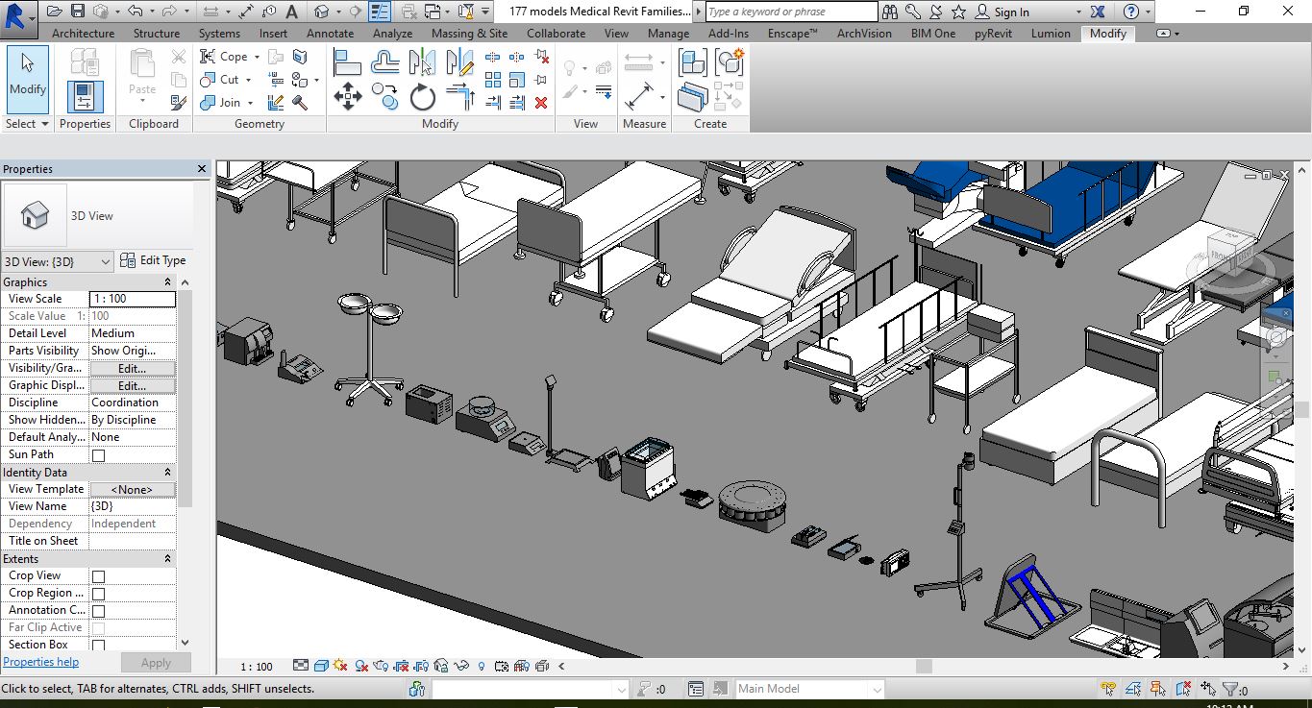Screen dimensions: 1312x708
Task: Click the horizontal scrollbar thumb under viewport
Action: point(924,666)
